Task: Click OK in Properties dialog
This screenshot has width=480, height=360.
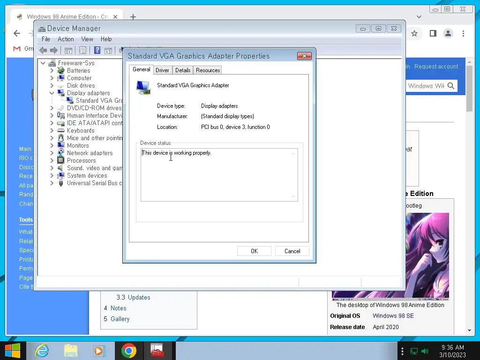Action: 254,251
